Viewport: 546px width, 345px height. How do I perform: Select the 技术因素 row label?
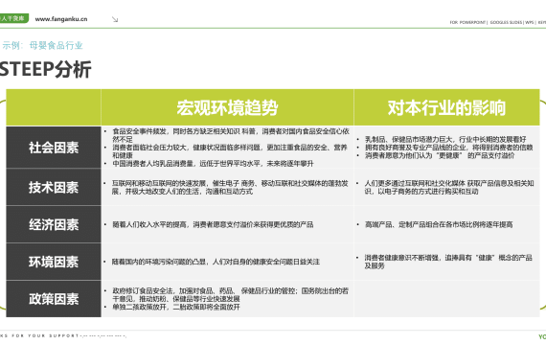point(54,187)
